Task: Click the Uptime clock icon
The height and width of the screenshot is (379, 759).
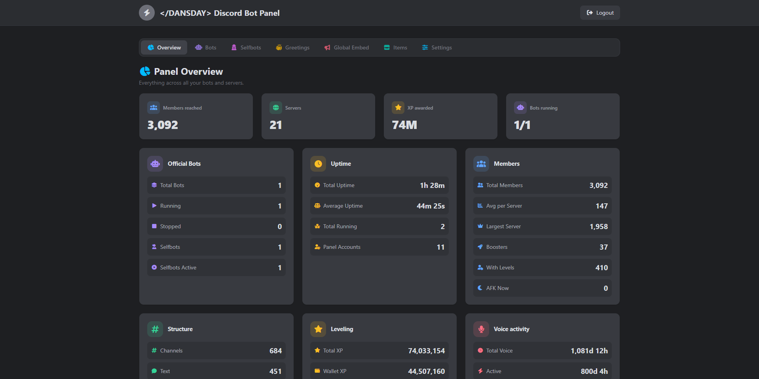Action: coord(318,164)
